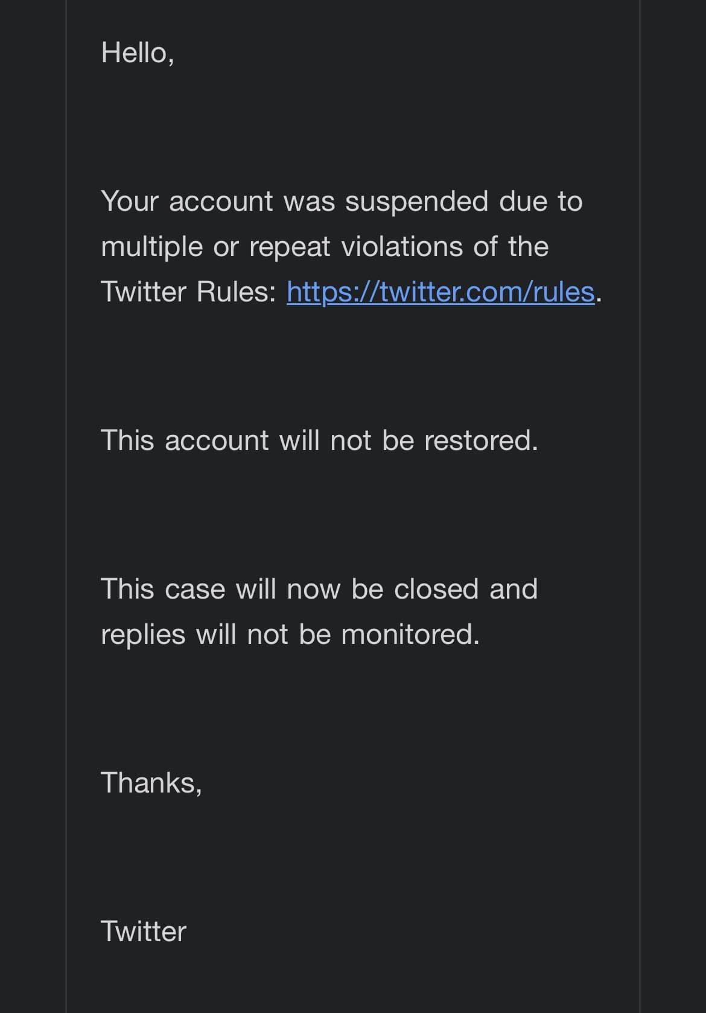The width and height of the screenshot is (706, 1013).
Task: Click 'This case will now be closed' line
Action: click(x=290, y=589)
